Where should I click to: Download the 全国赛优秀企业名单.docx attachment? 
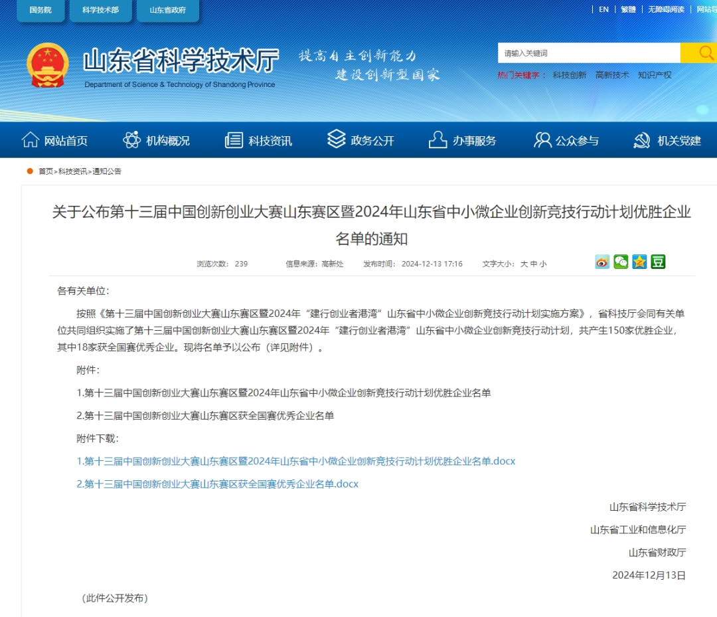click(x=218, y=484)
